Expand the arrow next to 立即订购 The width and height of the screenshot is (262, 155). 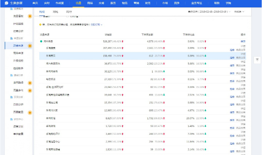[102, 25]
